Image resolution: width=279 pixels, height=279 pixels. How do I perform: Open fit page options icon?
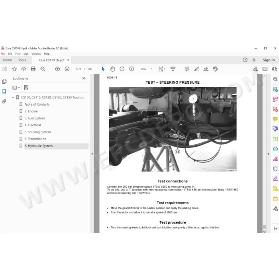click(161, 69)
